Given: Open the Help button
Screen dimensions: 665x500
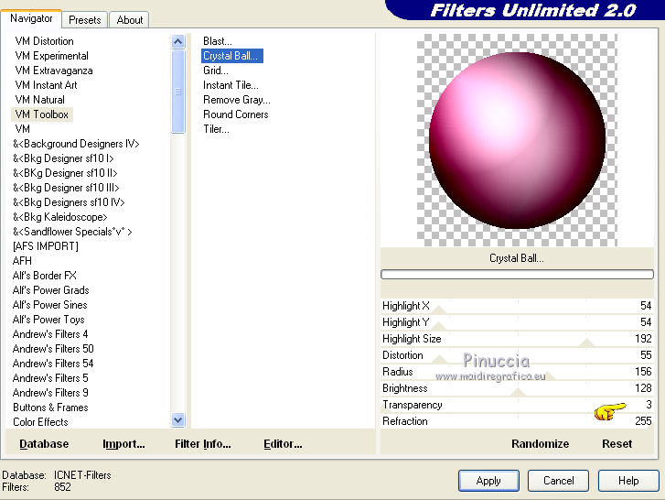Looking at the screenshot, I should click(x=628, y=481).
